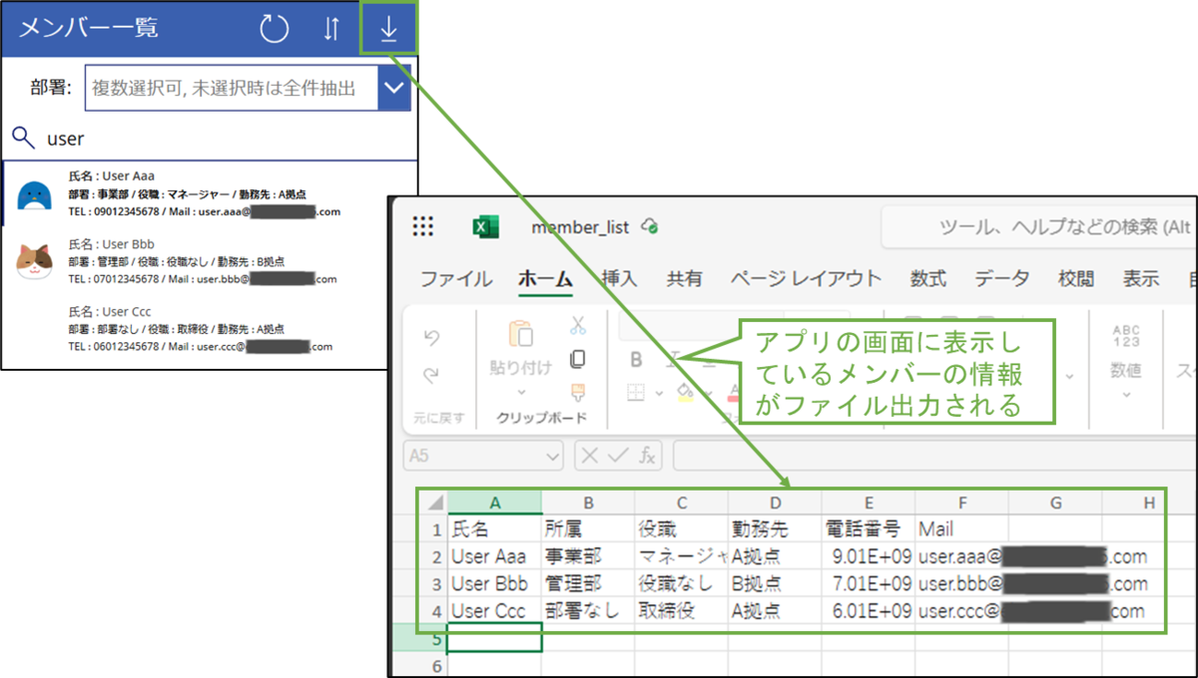The image size is (1198, 678).
Task: Select the ホーム ribbon tab
Action: pos(545,279)
